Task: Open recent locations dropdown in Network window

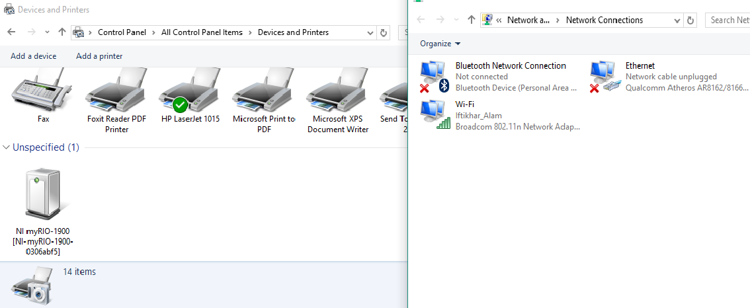Action: click(x=456, y=20)
